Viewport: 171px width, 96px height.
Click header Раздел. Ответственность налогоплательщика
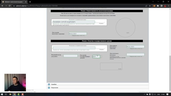pos(97,11)
